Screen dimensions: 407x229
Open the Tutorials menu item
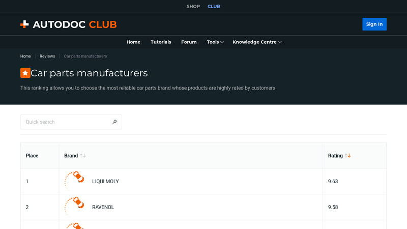pos(161,42)
